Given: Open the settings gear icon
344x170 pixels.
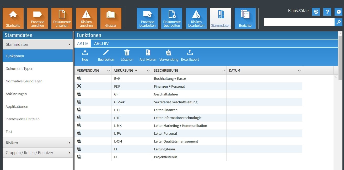Looking at the screenshot, I should point(338,12).
